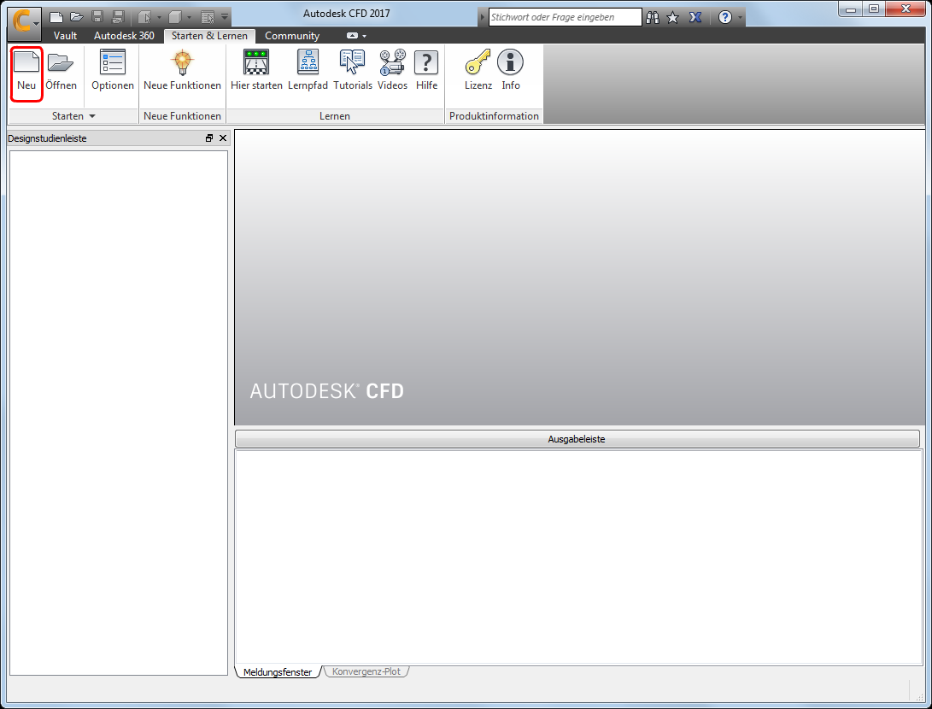Open the Optionen settings
Viewport: 932px width, 709px height.
tap(113, 71)
